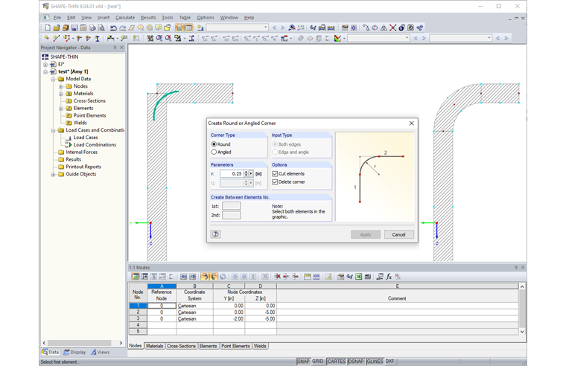
Task: Click the highlighted orange back arrow in table toolbar
Action: 204,277
